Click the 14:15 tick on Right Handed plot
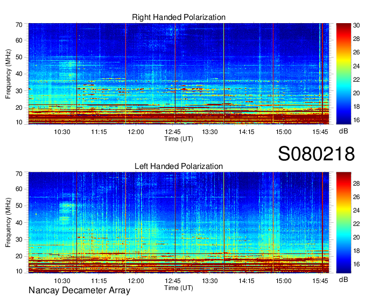Viewport: 366px width, 297px height. (247, 132)
